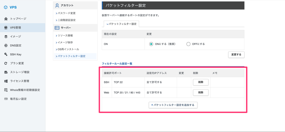Delete the Web TCP 20/21/80/443 rule
The image size is (285, 132).
(x=201, y=92)
